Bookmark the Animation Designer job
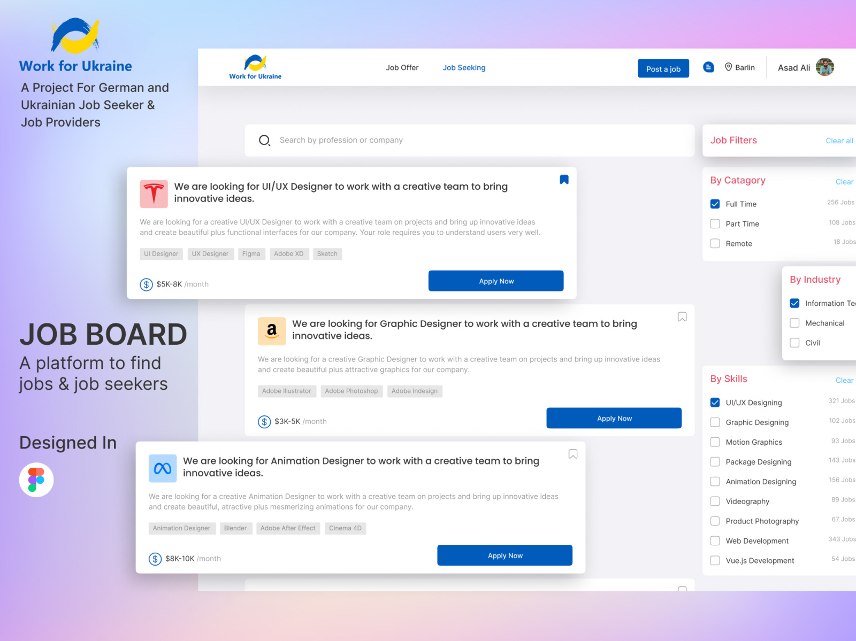 coord(573,454)
